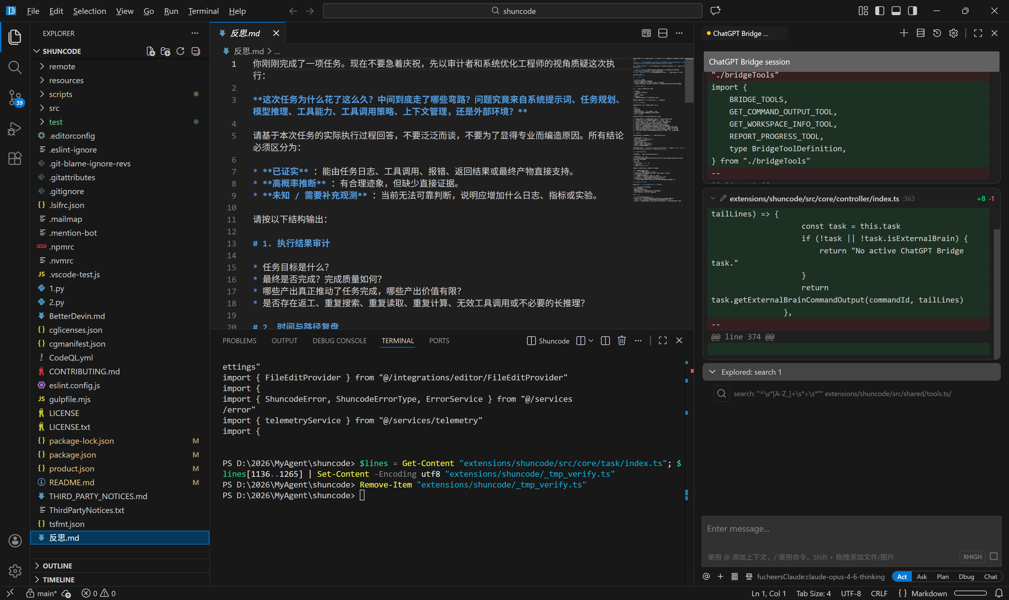Switch to Ask mode
The height and width of the screenshot is (600, 1009).
coord(922,577)
